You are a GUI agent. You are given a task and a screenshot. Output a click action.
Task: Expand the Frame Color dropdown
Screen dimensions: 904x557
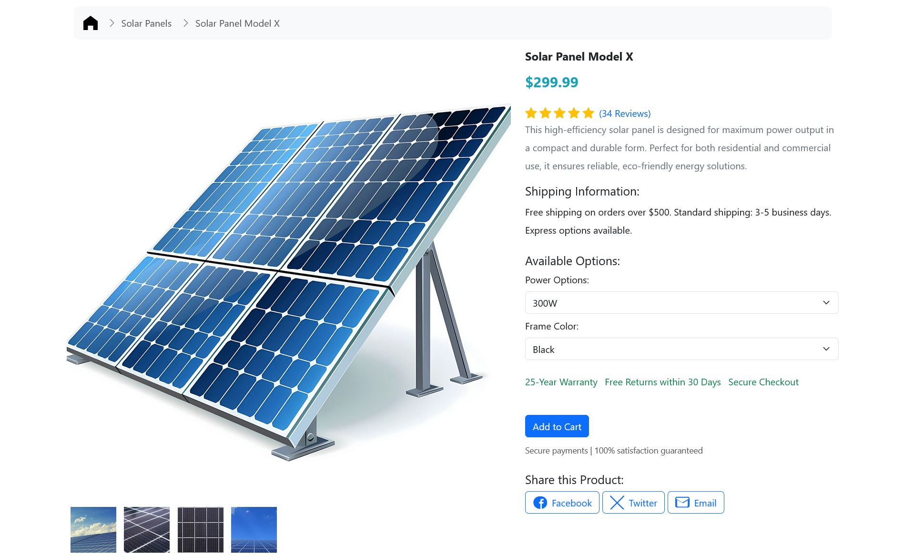click(x=681, y=349)
